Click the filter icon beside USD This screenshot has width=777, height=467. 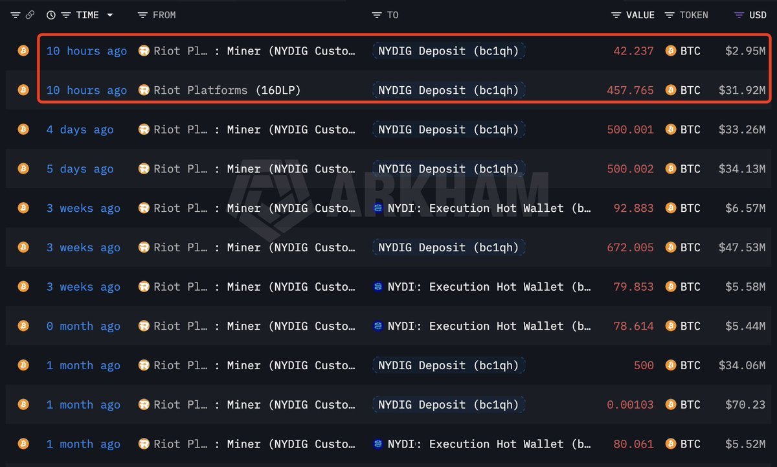739,15
